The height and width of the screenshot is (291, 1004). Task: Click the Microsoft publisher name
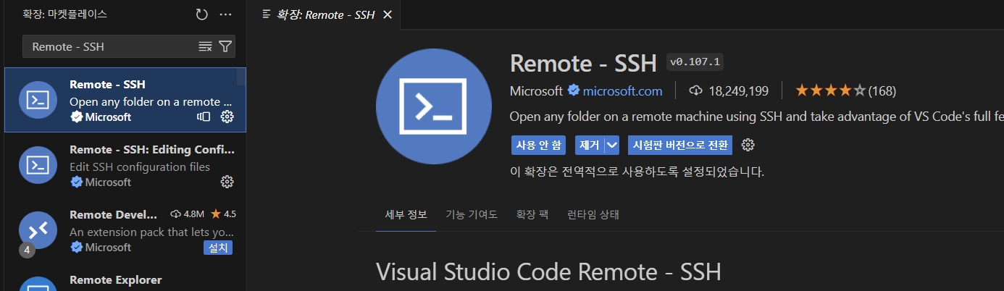536,90
